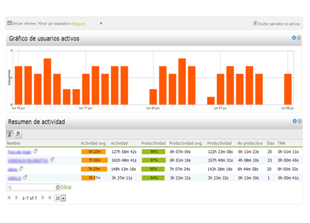The height and width of the screenshot is (223, 310).
Task: Select the user group view icon
Action: [18, 134]
